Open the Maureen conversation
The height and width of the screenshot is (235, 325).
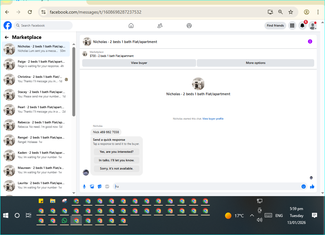point(36,170)
